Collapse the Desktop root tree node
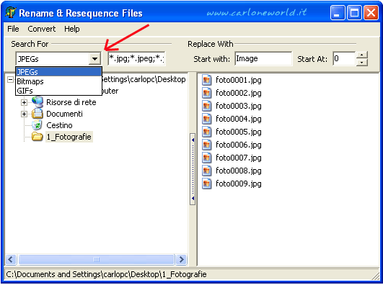Viewport: 383px width, 285px height. coord(10,79)
